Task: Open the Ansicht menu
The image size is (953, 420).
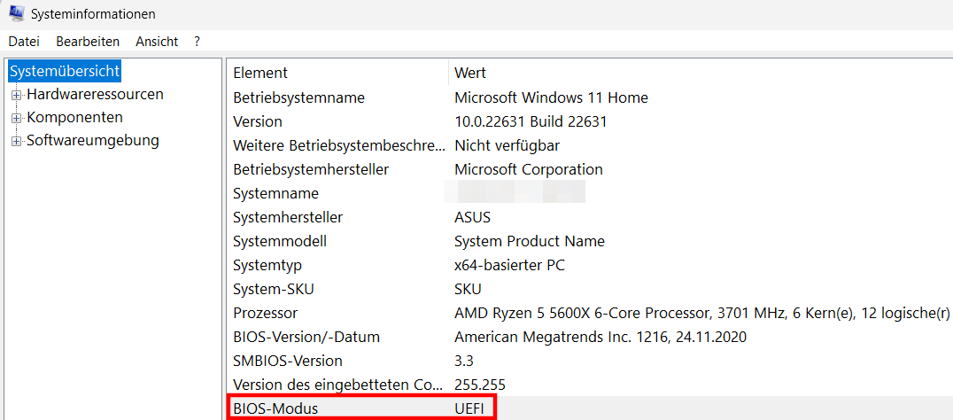Action: point(157,42)
